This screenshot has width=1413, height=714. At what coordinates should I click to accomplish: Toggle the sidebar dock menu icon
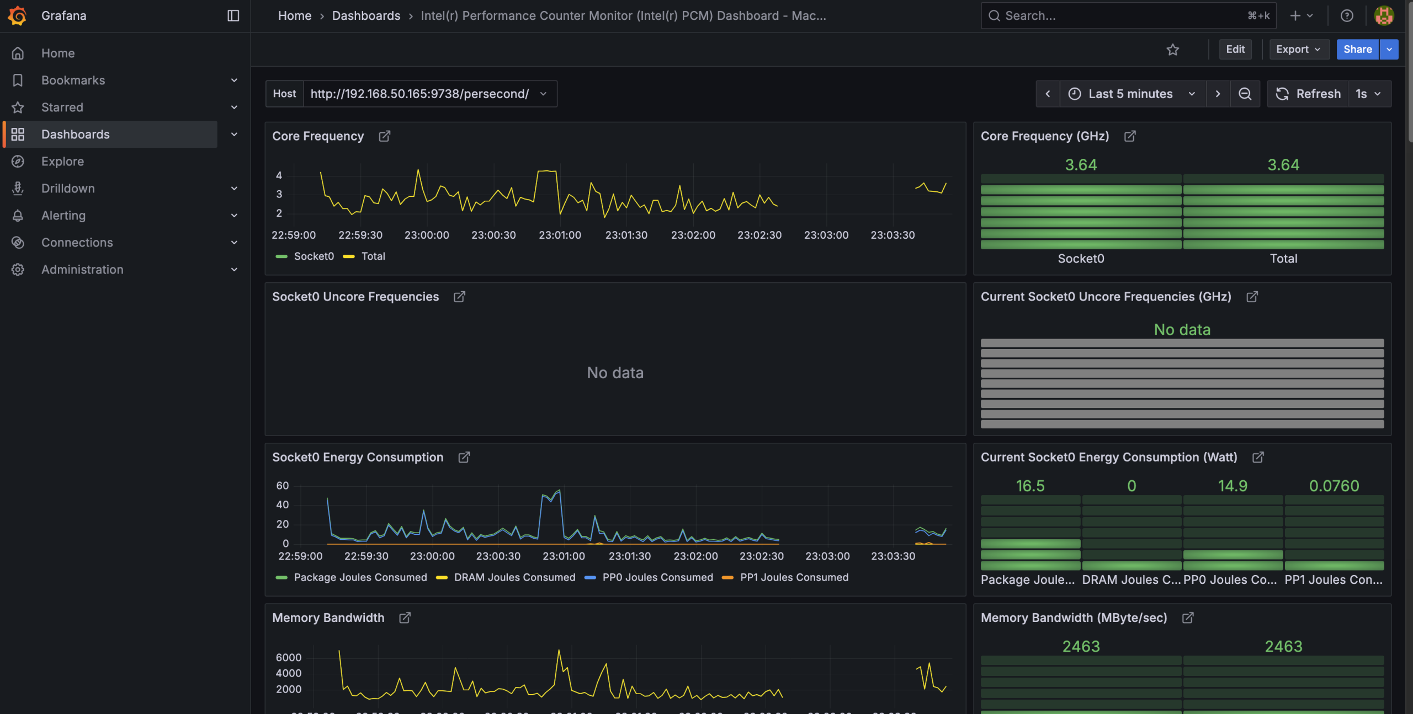(233, 15)
